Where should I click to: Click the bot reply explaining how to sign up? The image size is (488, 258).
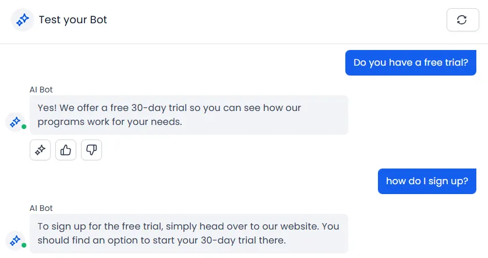pyautogui.click(x=189, y=233)
